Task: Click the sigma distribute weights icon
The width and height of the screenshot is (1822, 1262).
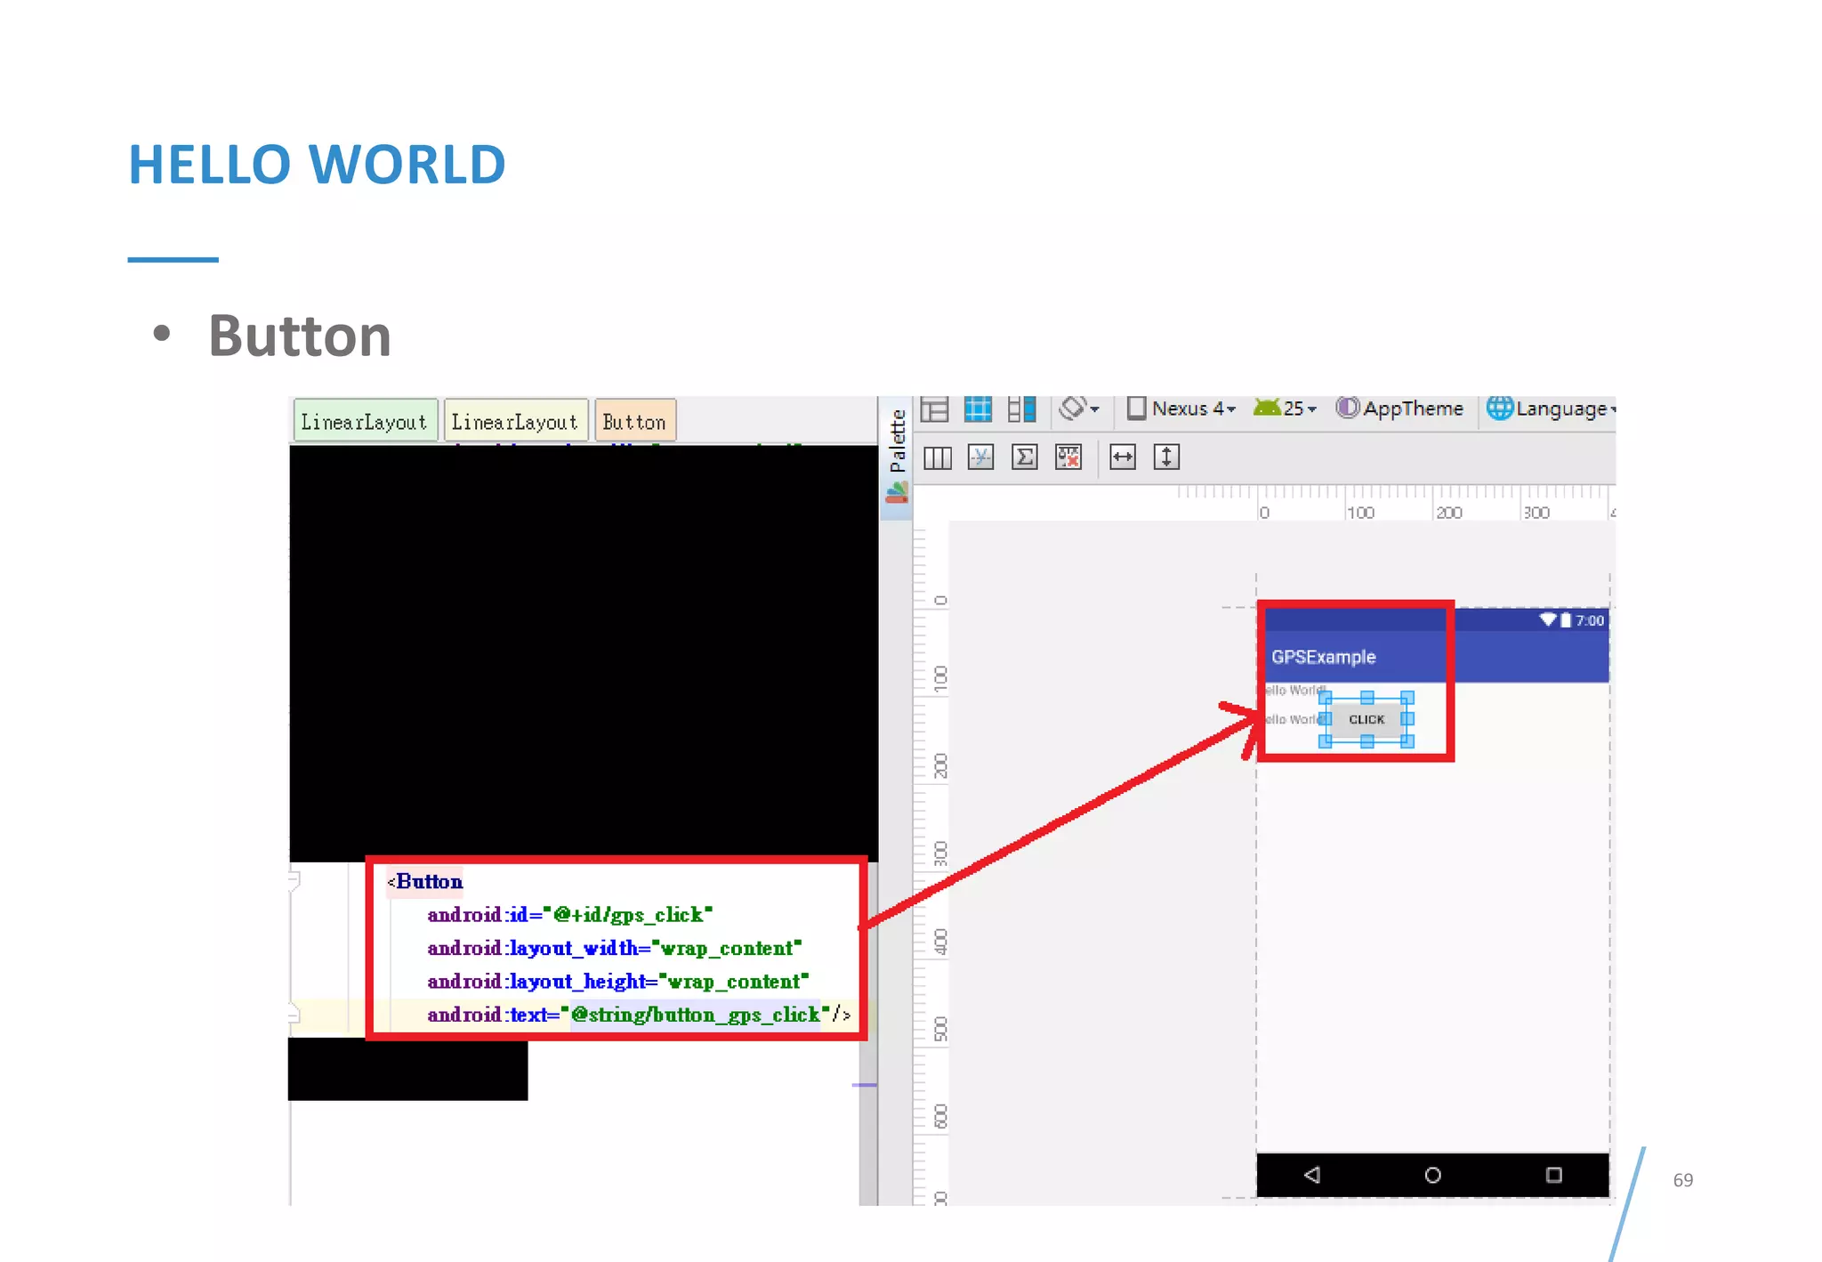Action: [x=1025, y=457]
